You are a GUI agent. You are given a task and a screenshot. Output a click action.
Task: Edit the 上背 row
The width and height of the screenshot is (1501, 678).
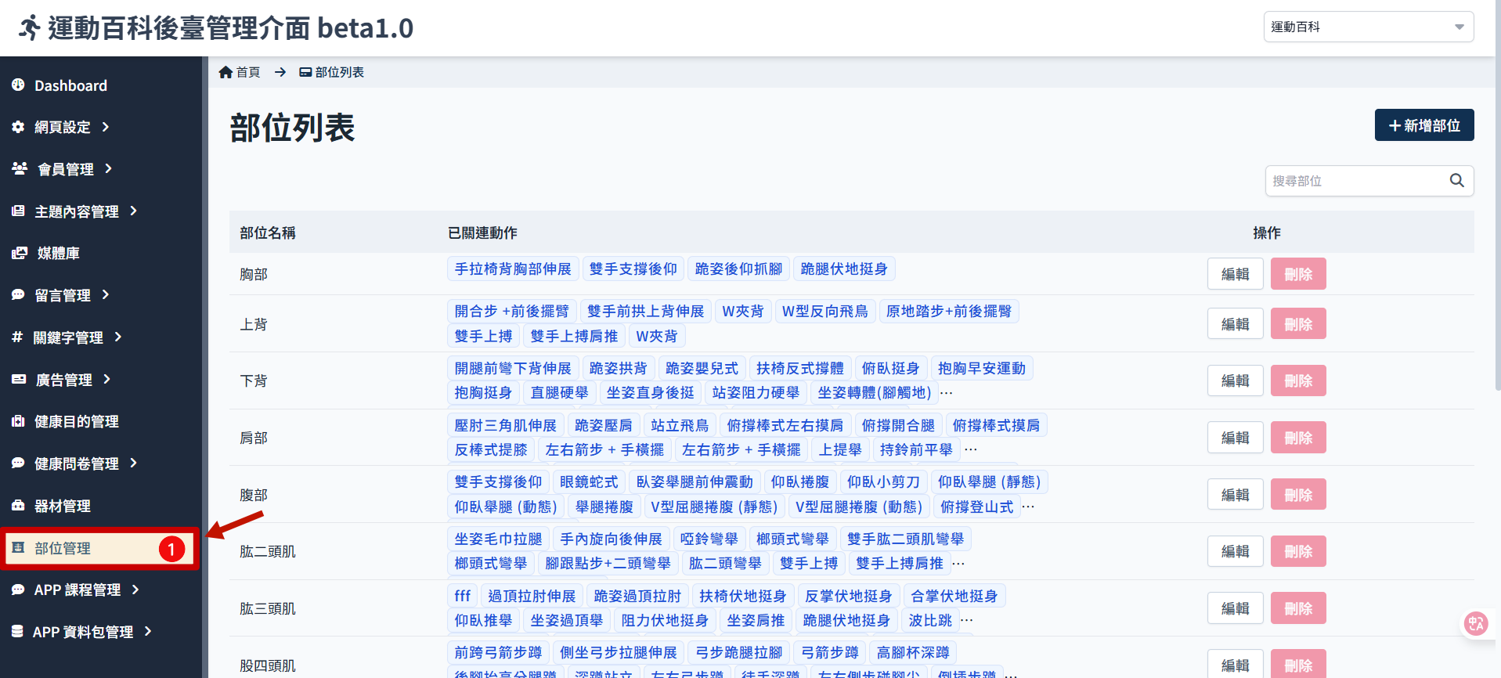1235,323
